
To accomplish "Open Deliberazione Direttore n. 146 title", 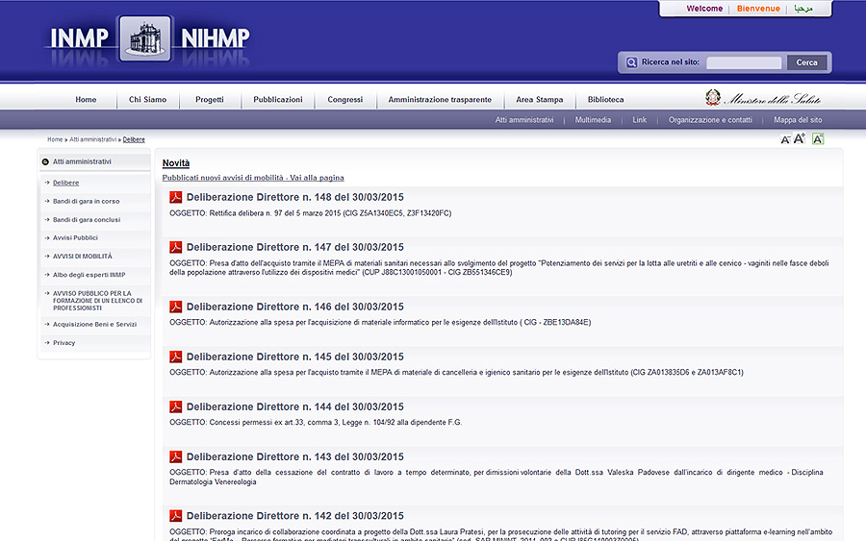I will pyautogui.click(x=295, y=307).
